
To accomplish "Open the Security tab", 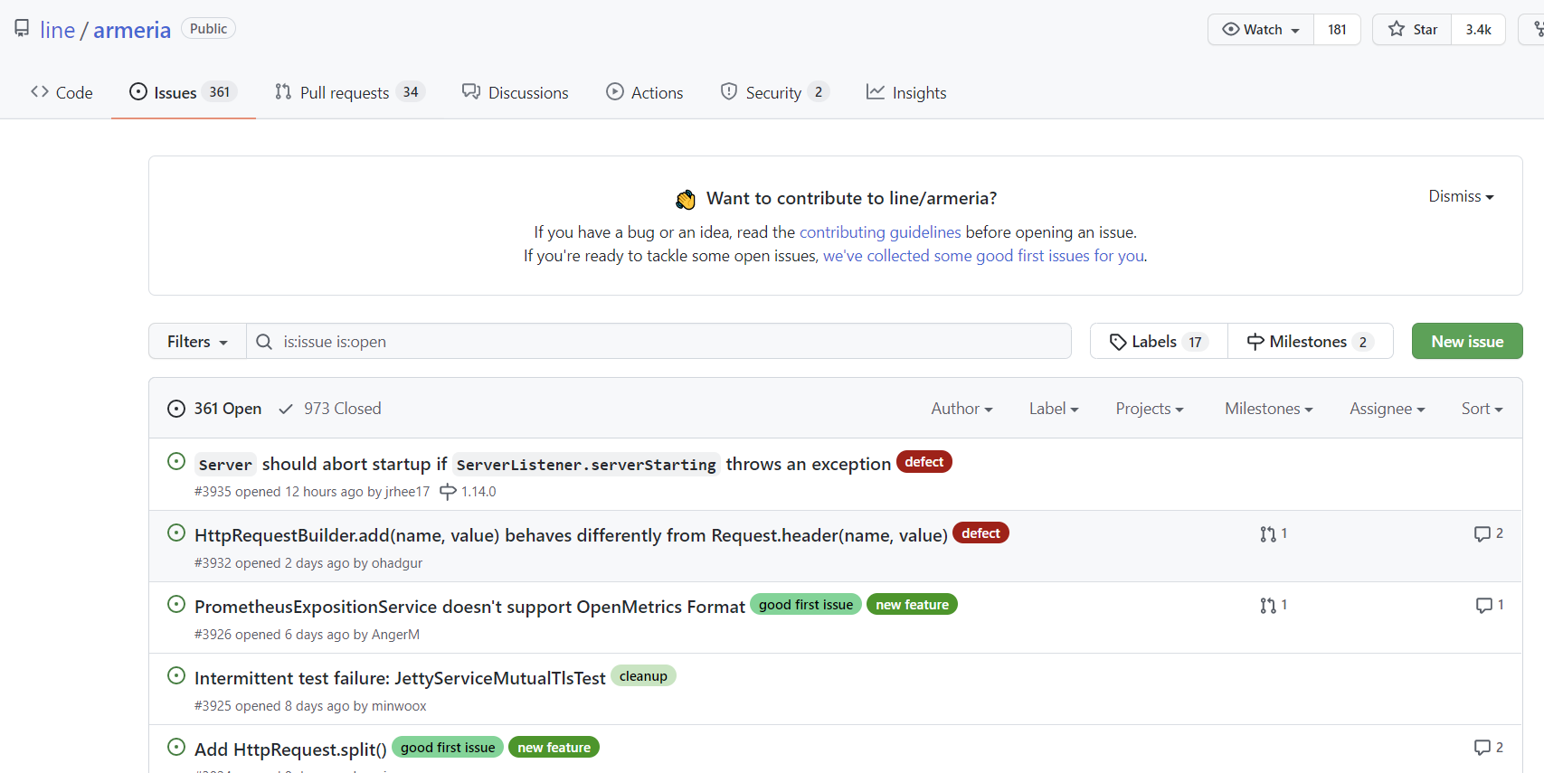I will pos(774,92).
